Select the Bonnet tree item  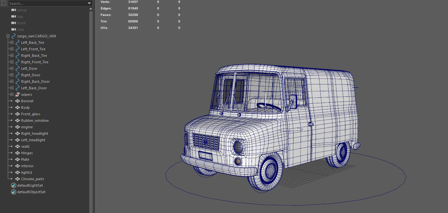(x=27, y=101)
